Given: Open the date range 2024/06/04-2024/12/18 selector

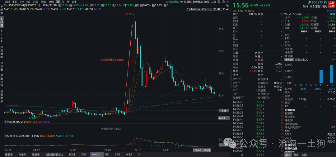Looking at the screenshot, I should tap(206, 9).
